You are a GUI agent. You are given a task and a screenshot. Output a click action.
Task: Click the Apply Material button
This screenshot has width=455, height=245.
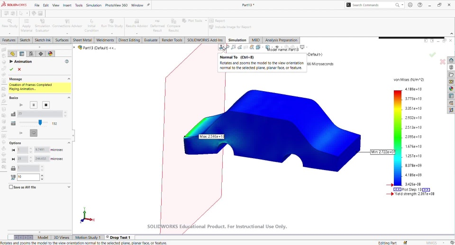point(27,25)
